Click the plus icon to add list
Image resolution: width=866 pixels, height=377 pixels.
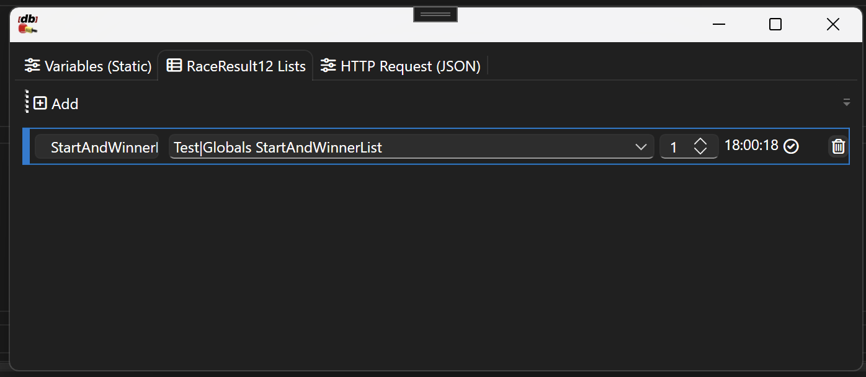pyautogui.click(x=40, y=104)
